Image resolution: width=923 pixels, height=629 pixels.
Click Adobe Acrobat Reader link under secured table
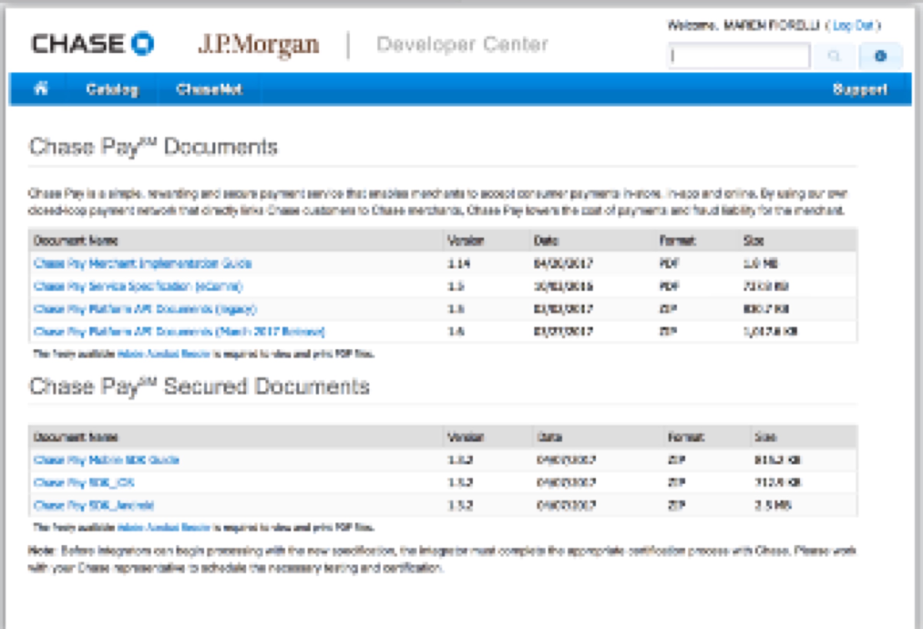[163, 527]
